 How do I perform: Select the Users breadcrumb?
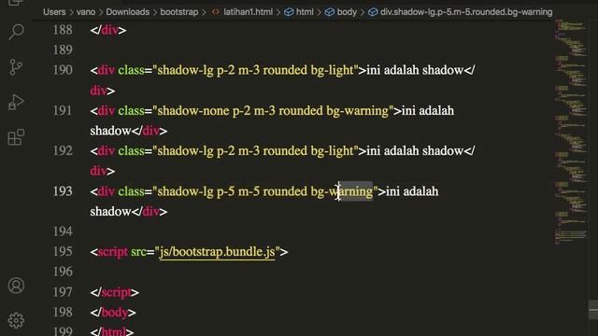tap(54, 12)
